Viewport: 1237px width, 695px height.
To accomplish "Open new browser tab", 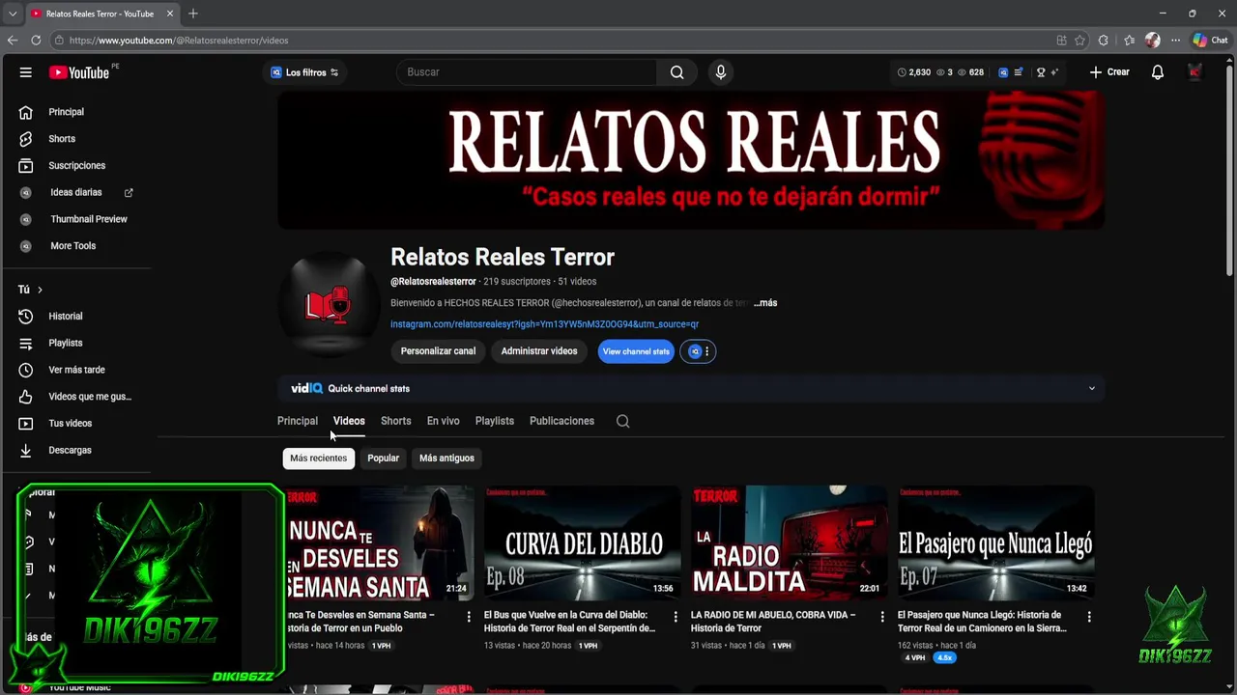I will [192, 14].
